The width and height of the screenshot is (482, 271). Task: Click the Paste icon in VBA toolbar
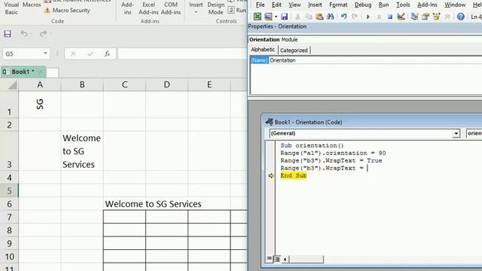tap(319, 17)
